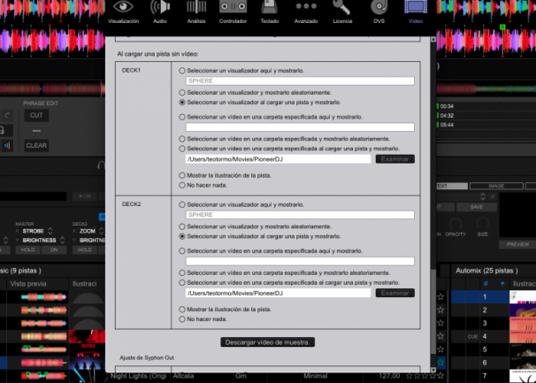Open DECK2 SPHERE visualizer dropdown
This screenshot has width=536, height=383.
point(300,215)
